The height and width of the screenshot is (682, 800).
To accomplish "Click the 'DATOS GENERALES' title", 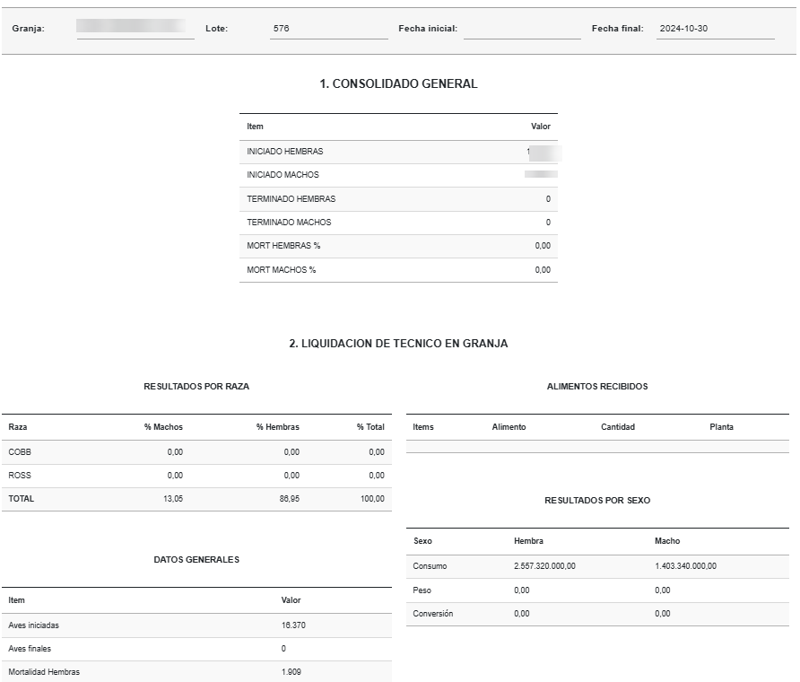I will [x=196, y=560].
